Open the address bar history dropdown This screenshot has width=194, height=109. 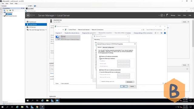pyautogui.click(x=142, y=30)
